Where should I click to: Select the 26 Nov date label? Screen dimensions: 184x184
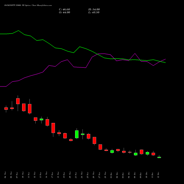coord(93,175)
